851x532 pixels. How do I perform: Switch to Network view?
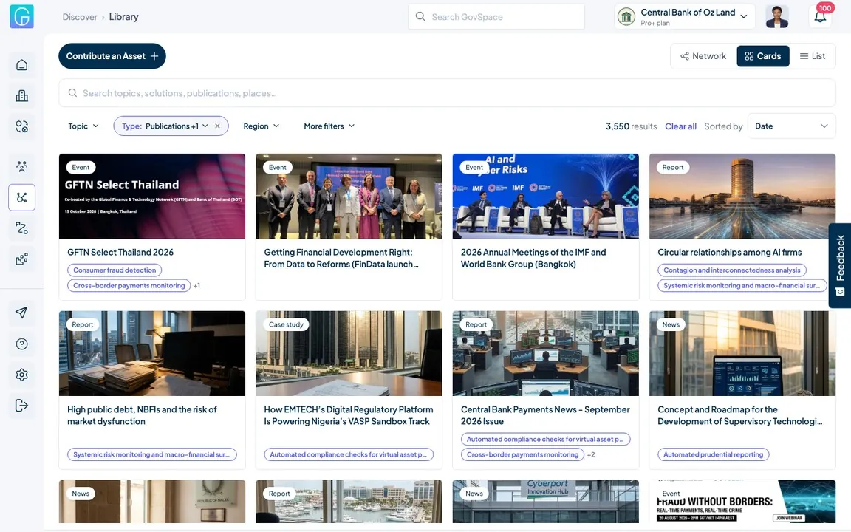[x=703, y=56]
